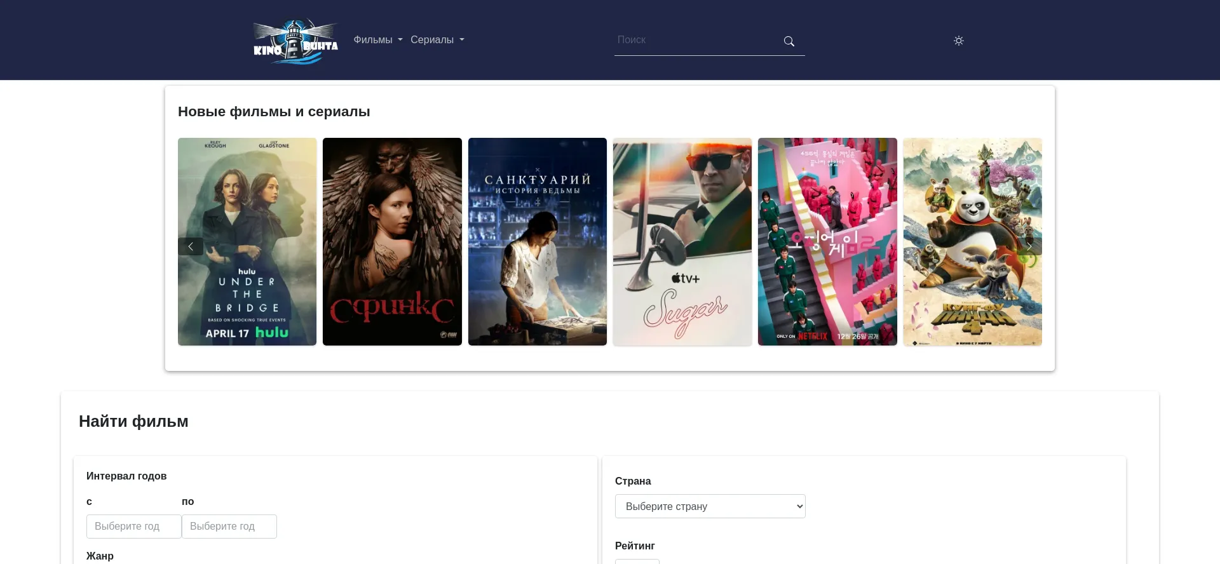Go to next carousel slide arrow
Viewport: 1220px width, 564px height.
click(1029, 246)
